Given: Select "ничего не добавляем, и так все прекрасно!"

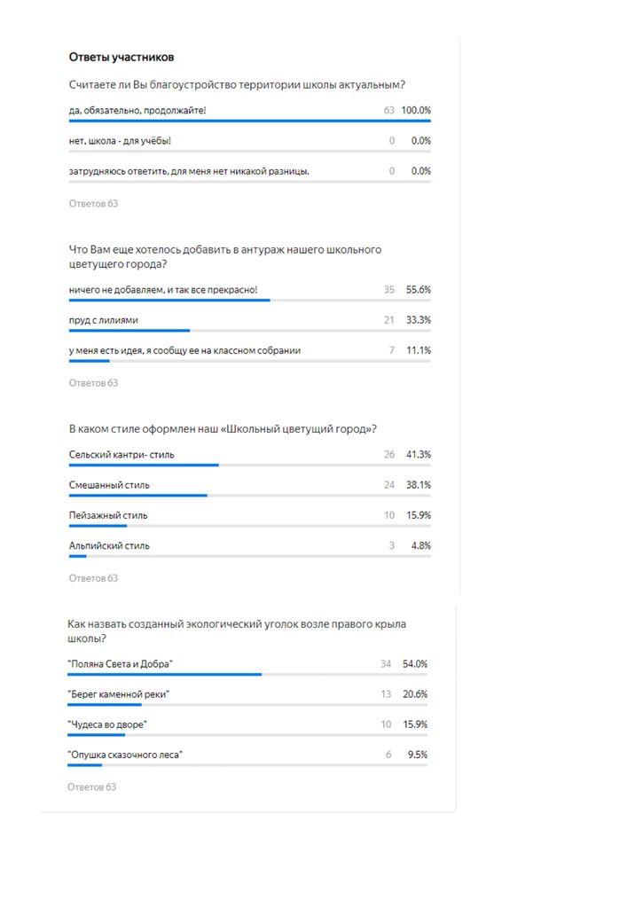Looking at the screenshot, I should pos(164,290).
